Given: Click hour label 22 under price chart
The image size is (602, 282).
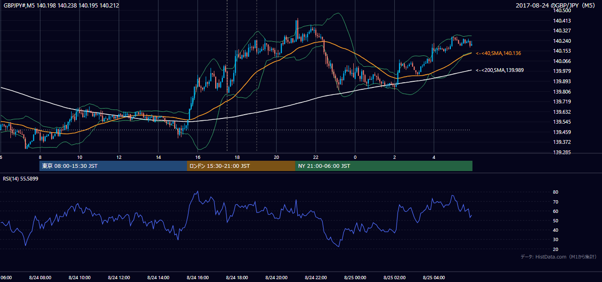Looking at the screenshot, I should [316, 157].
